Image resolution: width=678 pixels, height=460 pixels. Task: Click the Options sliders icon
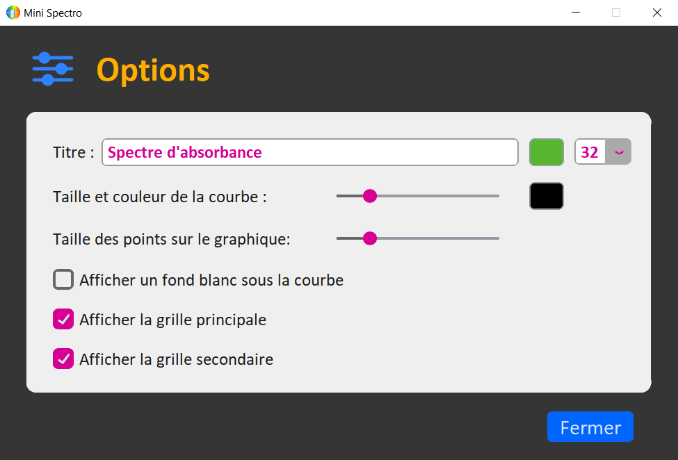pos(53,69)
